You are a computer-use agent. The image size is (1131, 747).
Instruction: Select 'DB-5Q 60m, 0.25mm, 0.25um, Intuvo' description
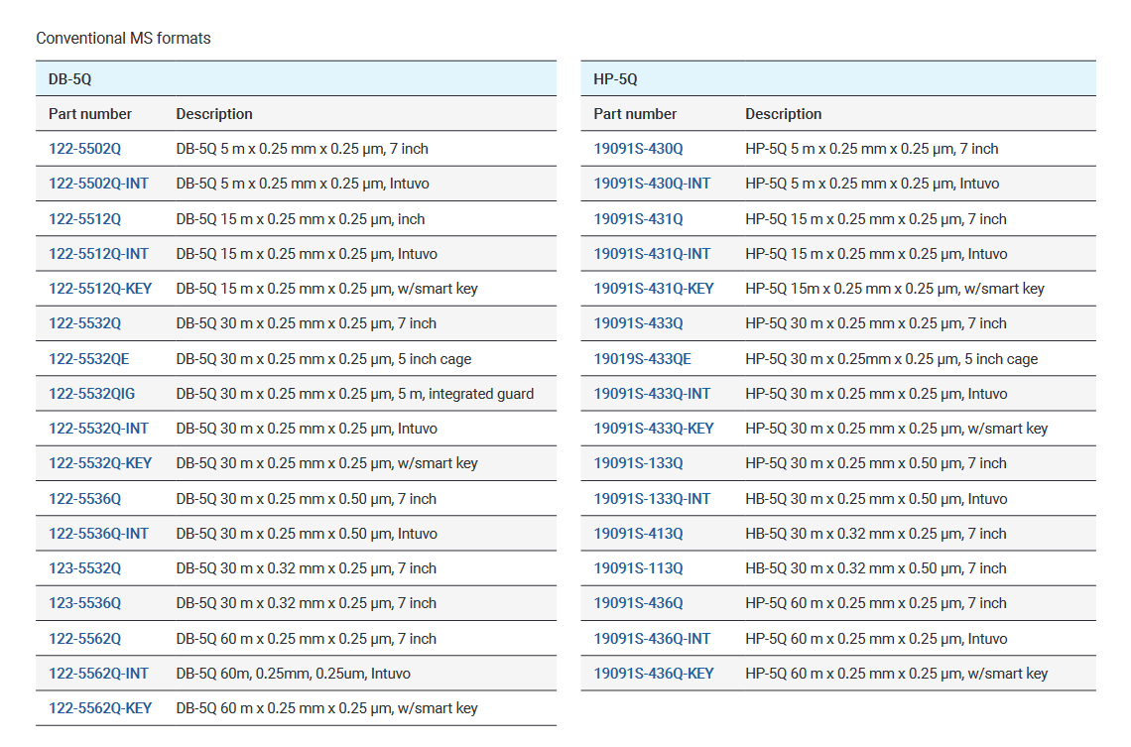[294, 674]
